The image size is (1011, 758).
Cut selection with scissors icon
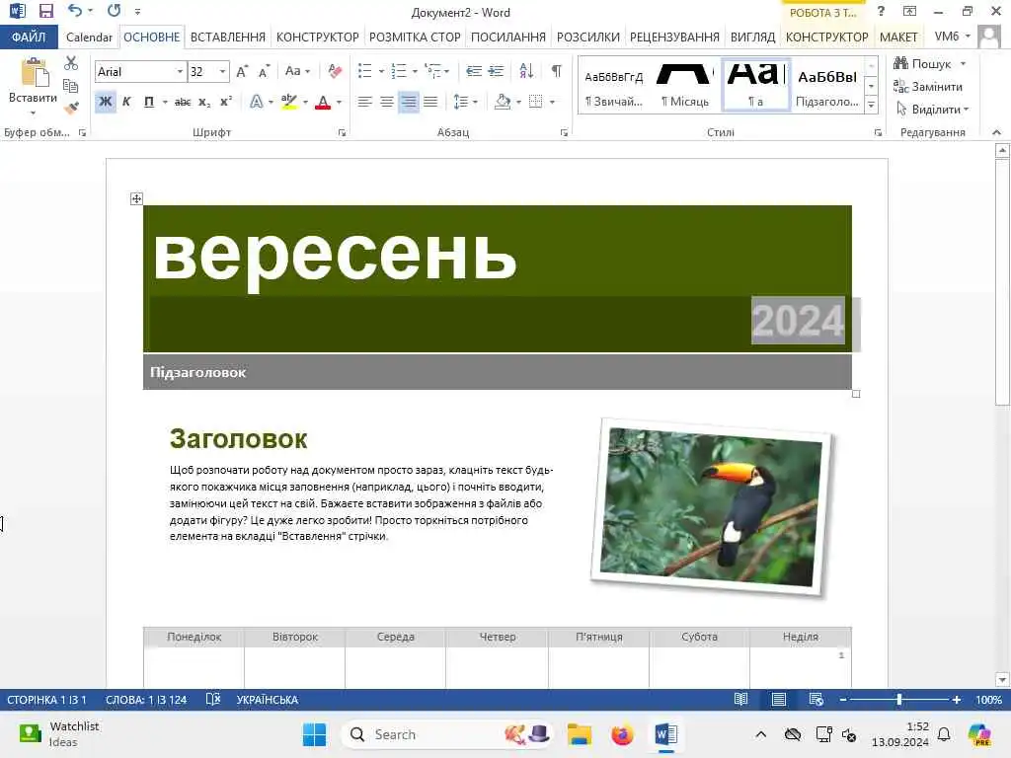pos(71,63)
